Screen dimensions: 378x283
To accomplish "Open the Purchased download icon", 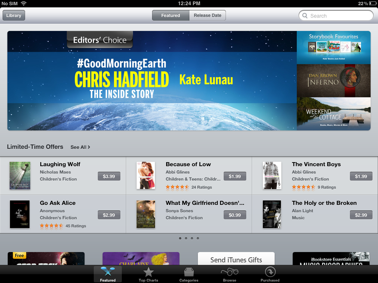I will coord(270,272).
